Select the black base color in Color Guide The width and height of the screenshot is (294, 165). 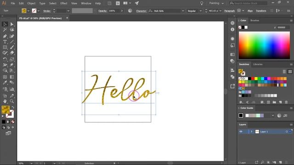click(241, 115)
